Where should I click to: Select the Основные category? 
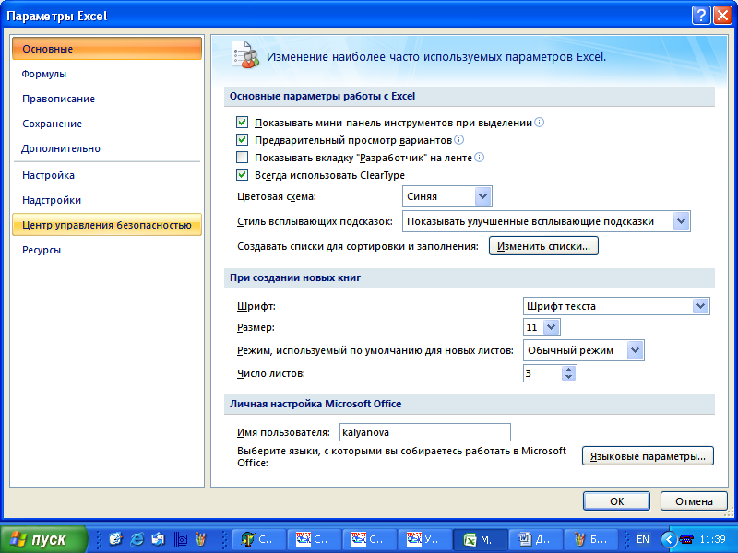tap(107, 49)
